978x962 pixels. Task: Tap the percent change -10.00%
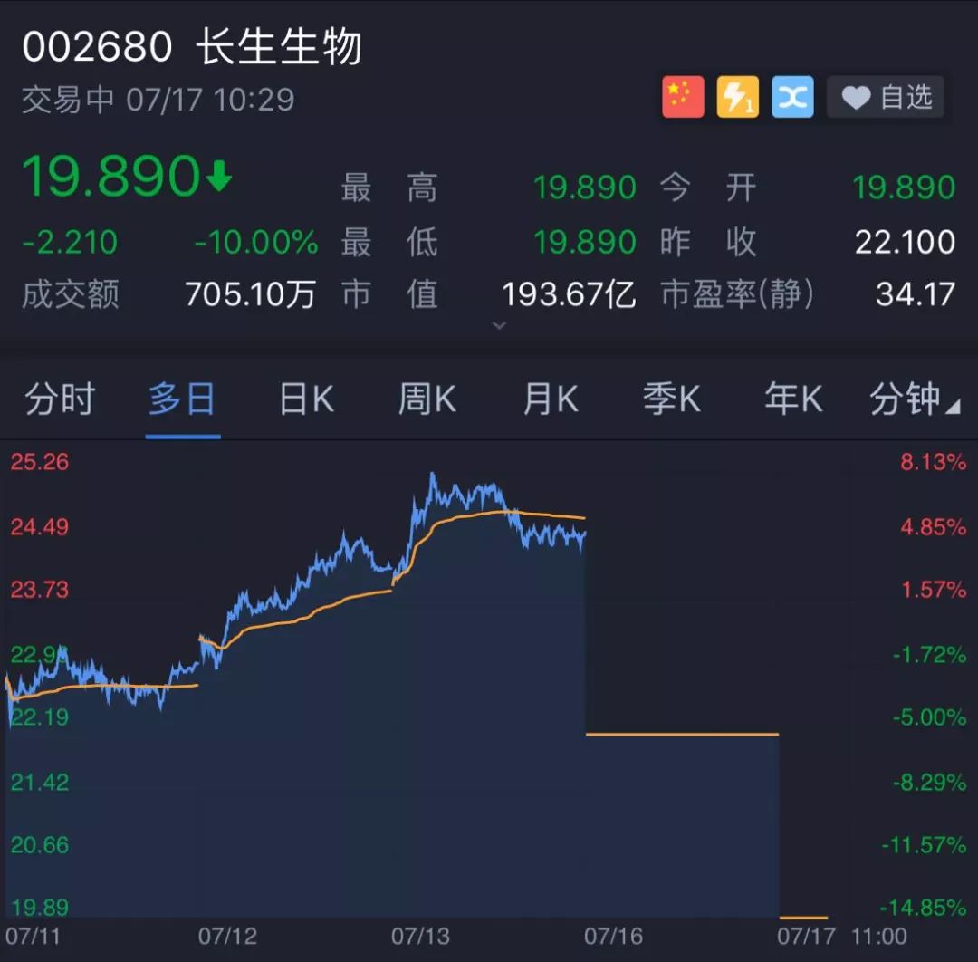tap(255, 242)
